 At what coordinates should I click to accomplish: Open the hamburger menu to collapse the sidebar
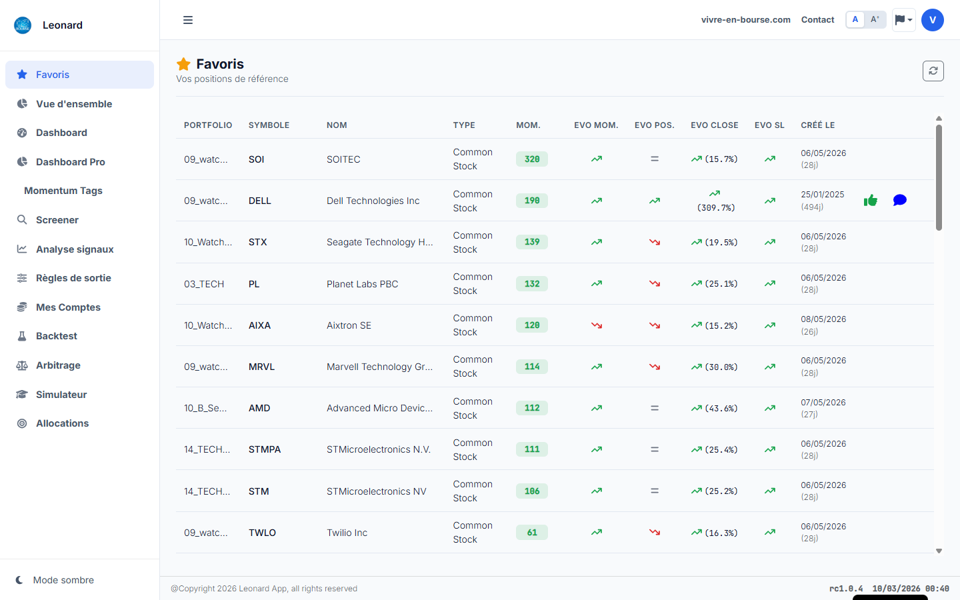point(188,20)
